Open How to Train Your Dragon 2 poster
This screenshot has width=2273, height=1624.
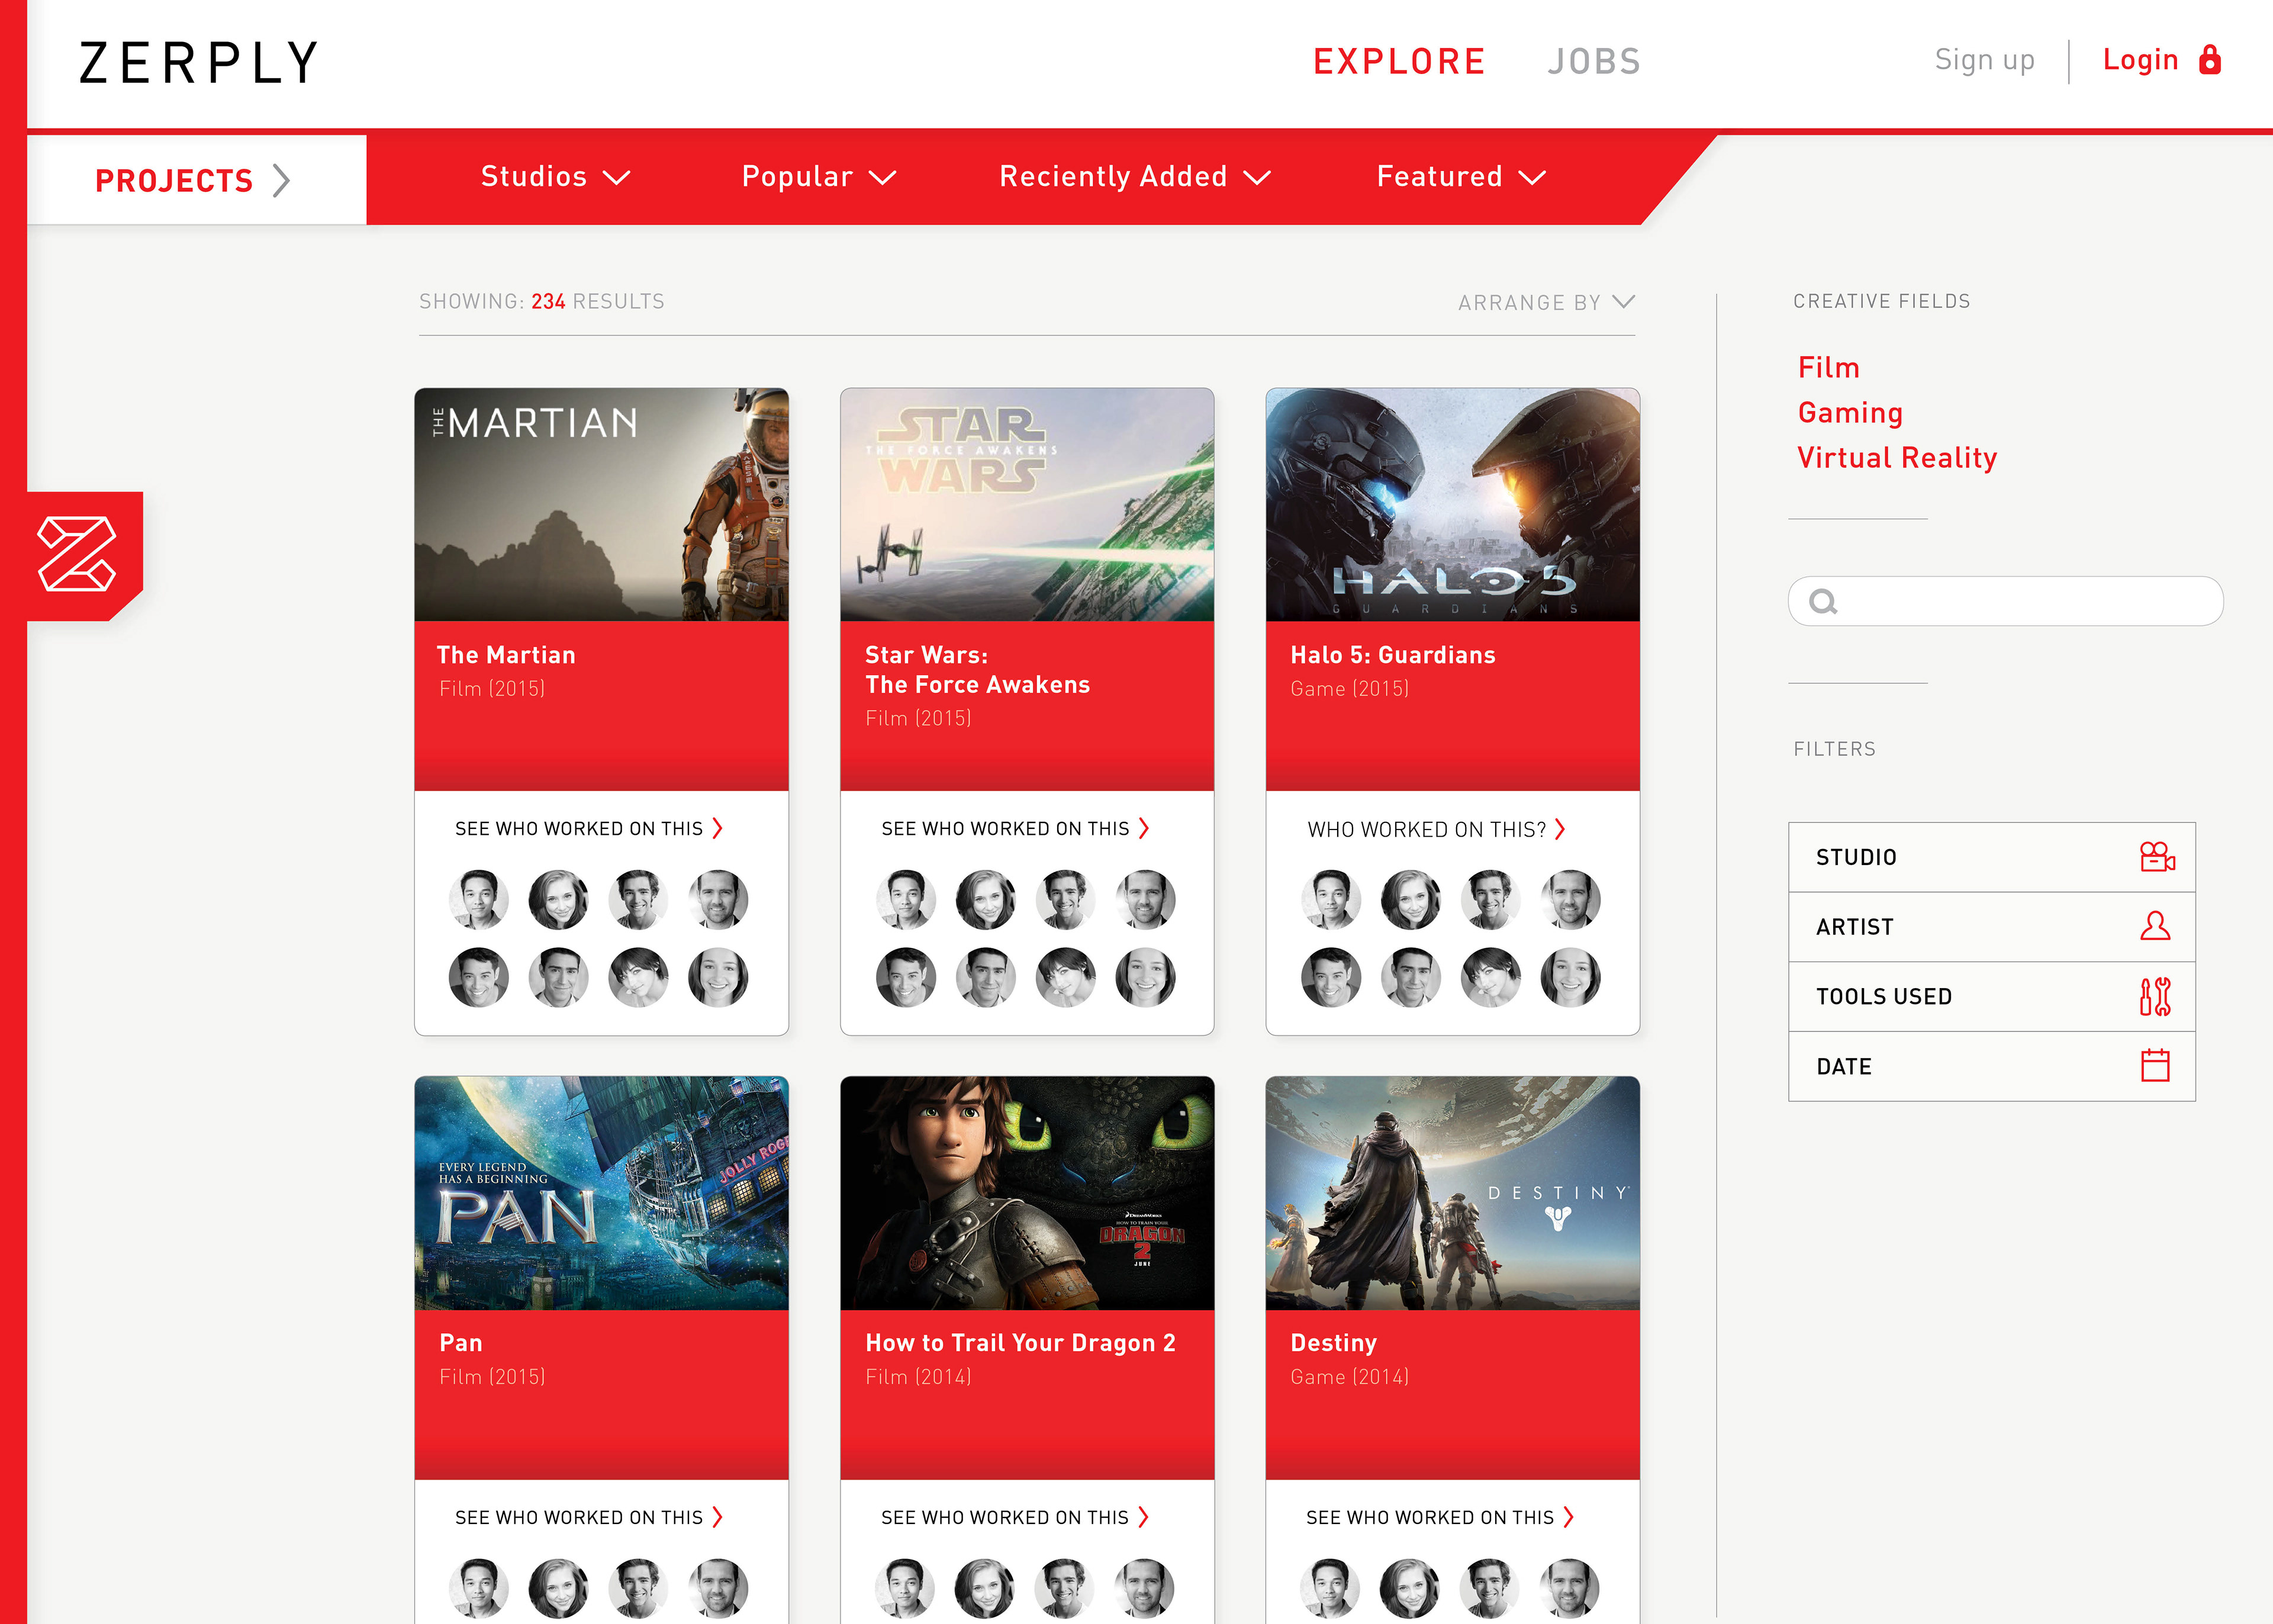click(x=1028, y=1193)
